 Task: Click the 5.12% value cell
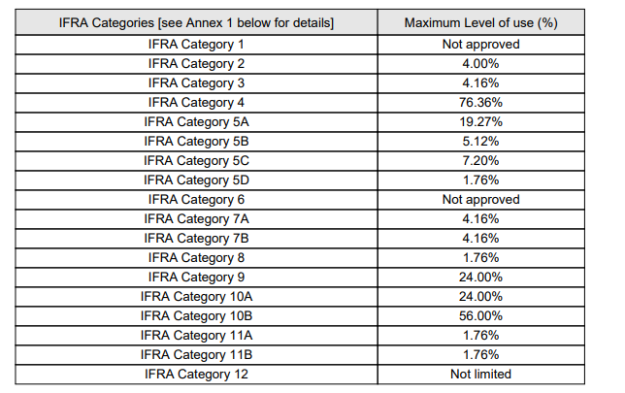click(480, 141)
